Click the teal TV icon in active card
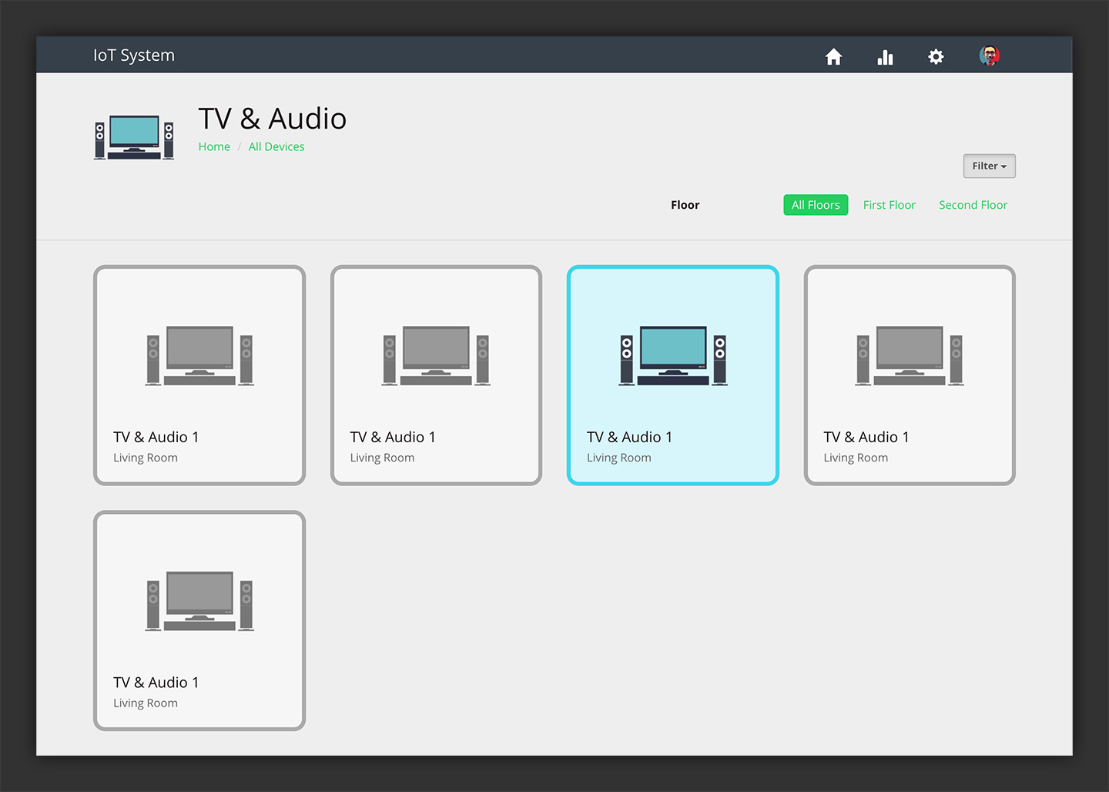The image size is (1109, 792). [x=673, y=356]
